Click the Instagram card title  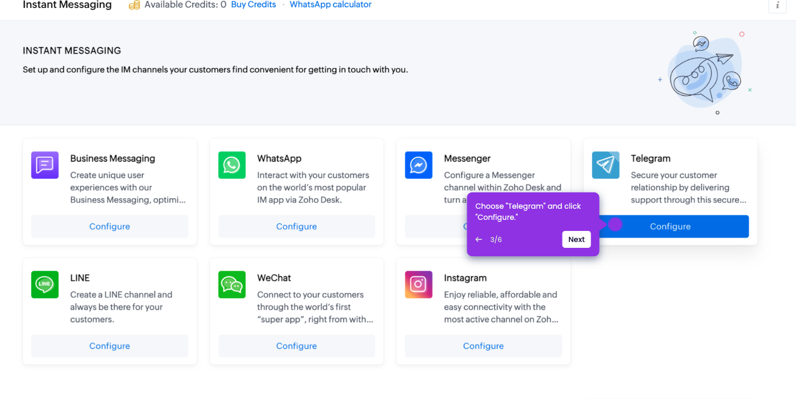pyautogui.click(x=466, y=278)
